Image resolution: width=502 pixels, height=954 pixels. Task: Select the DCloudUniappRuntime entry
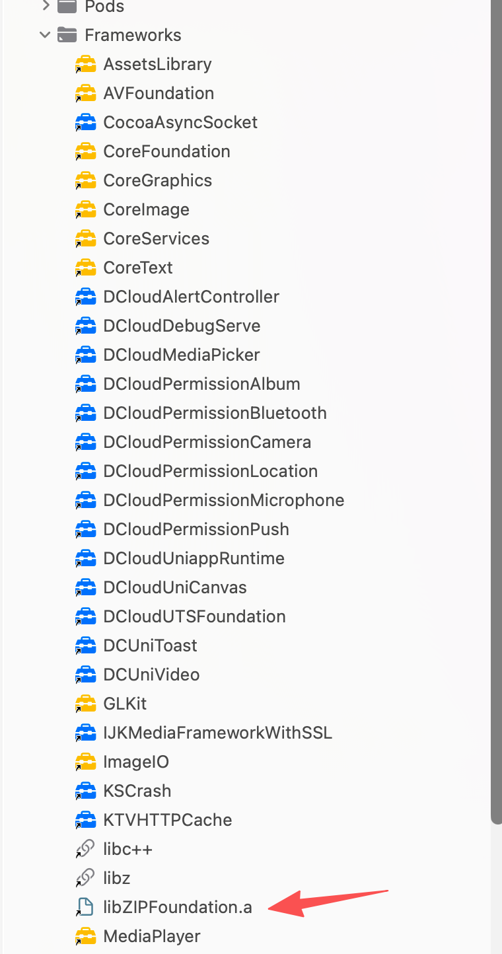click(x=194, y=558)
